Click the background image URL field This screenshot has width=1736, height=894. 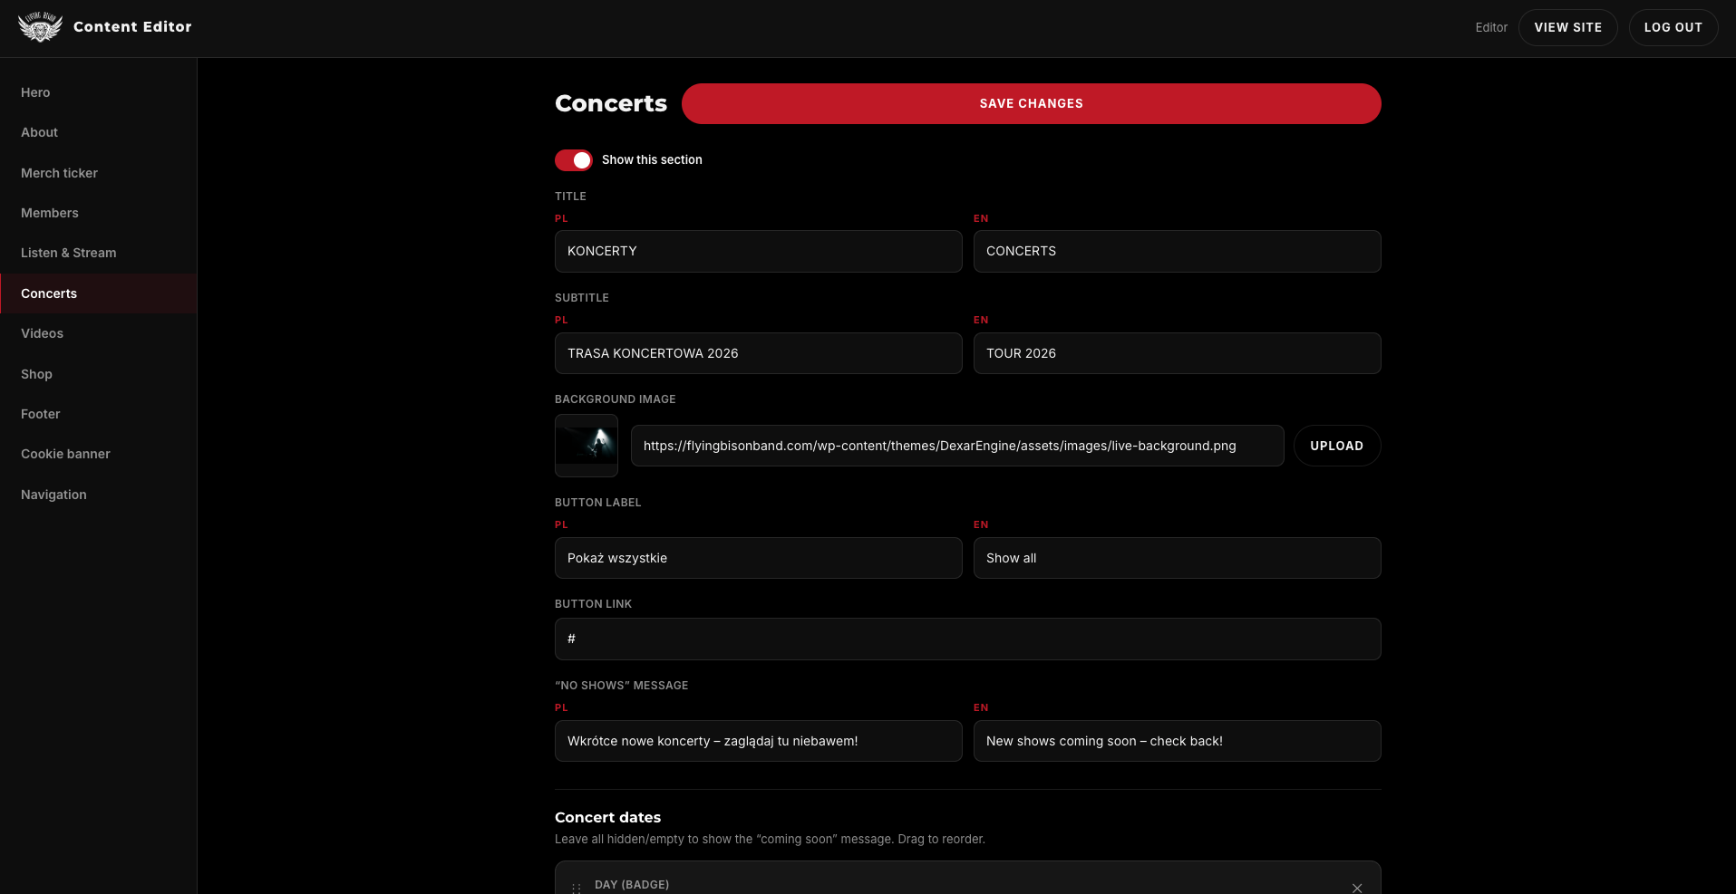957,446
